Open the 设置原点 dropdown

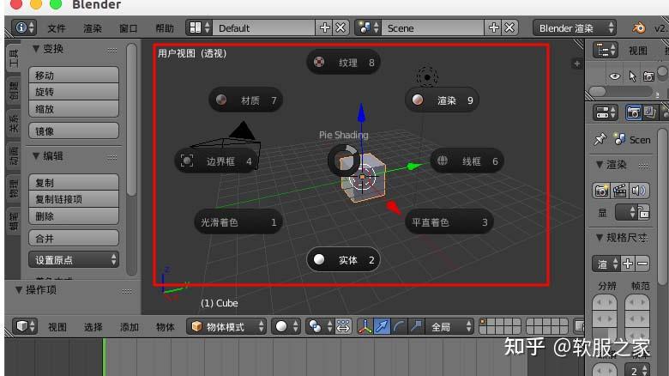pos(74,259)
